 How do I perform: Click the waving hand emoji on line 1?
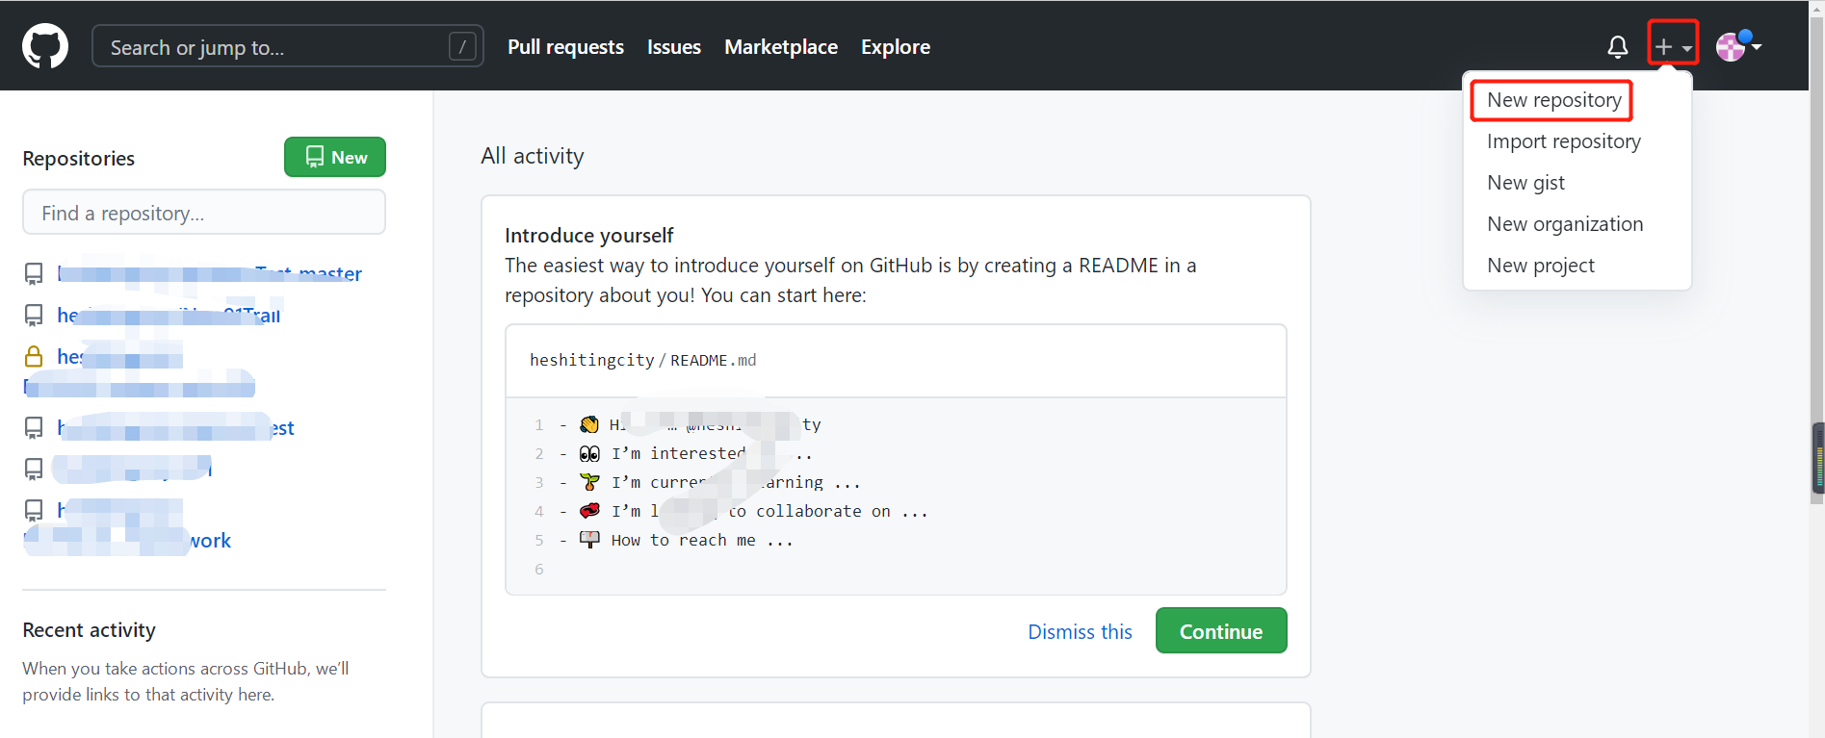(x=589, y=424)
